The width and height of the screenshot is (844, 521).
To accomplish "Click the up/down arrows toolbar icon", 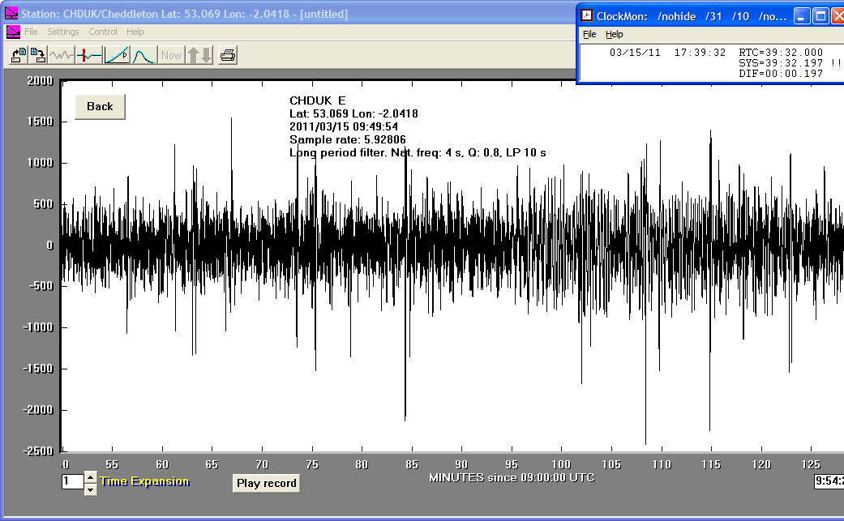I will click(199, 55).
